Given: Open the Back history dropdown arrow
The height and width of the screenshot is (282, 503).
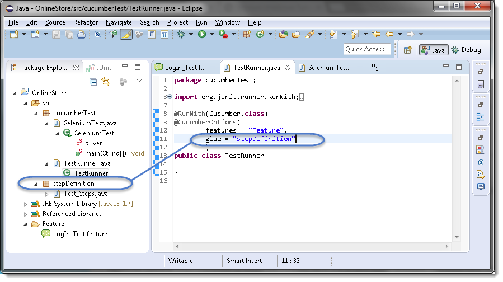Looking at the screenshot, I should tap(399, 34).
